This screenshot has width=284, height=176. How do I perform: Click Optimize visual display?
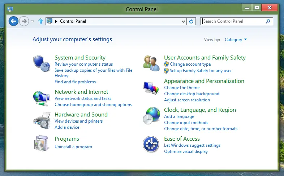tap(186, 151)
